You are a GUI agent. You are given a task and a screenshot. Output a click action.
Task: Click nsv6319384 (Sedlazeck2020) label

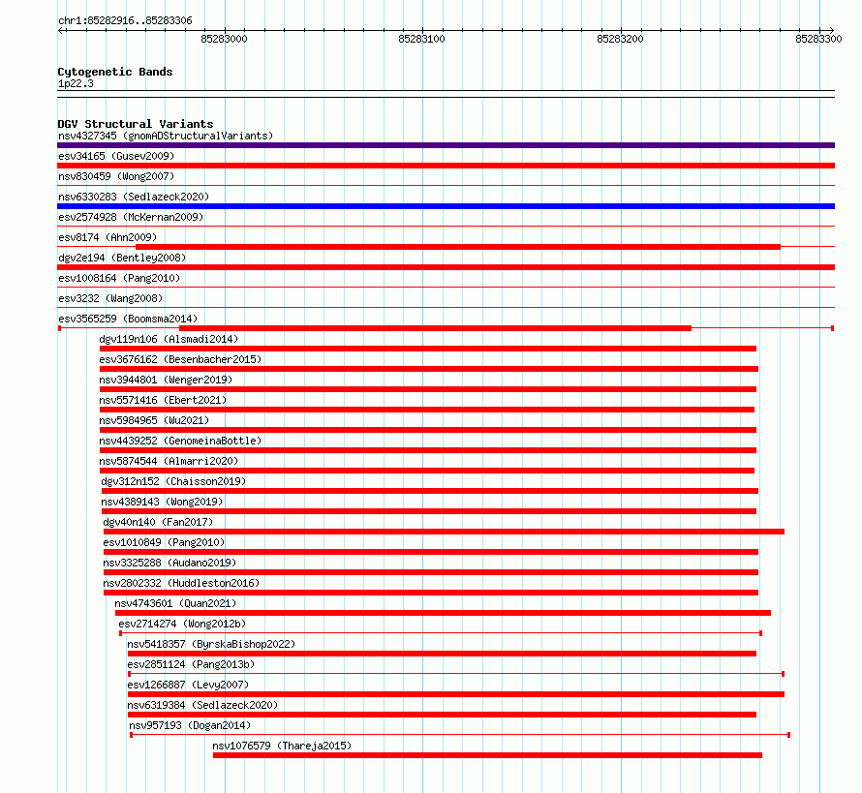click(202, 705)
